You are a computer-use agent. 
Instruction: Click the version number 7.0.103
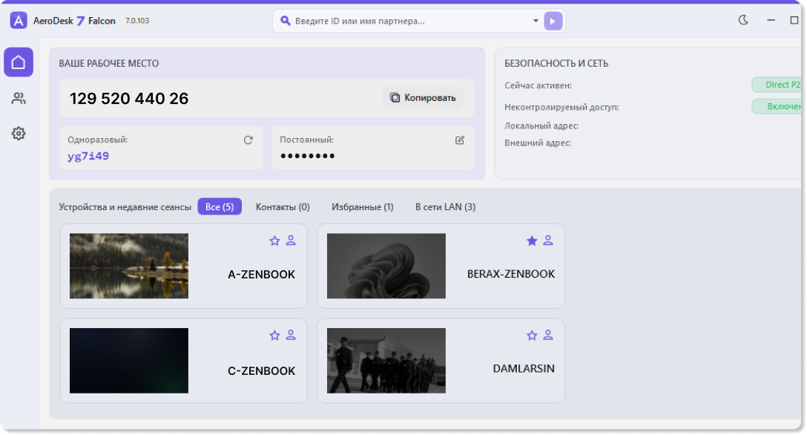(x=137, y=21)
